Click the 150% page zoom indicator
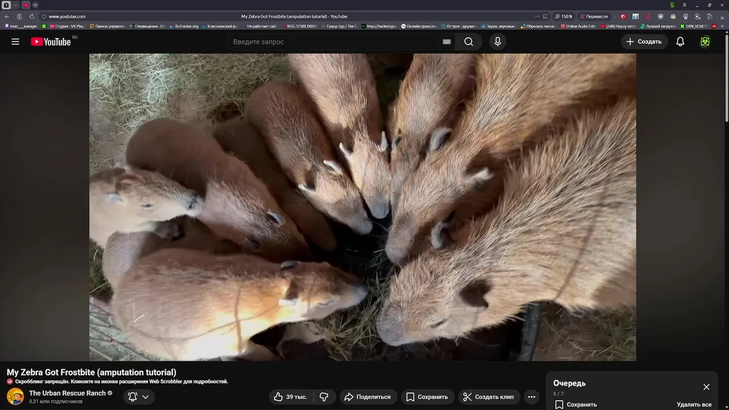 pyautogui.click(x=563, y=17)
